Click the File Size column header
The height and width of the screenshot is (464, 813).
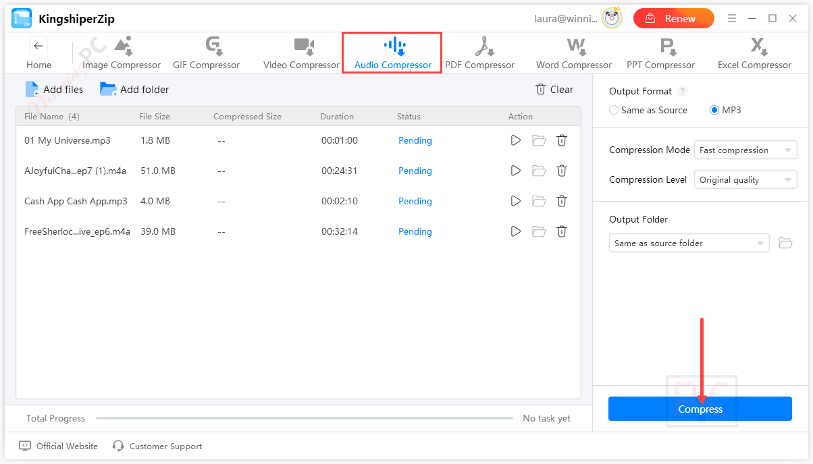pyautogui.click(x=155, y=116)
